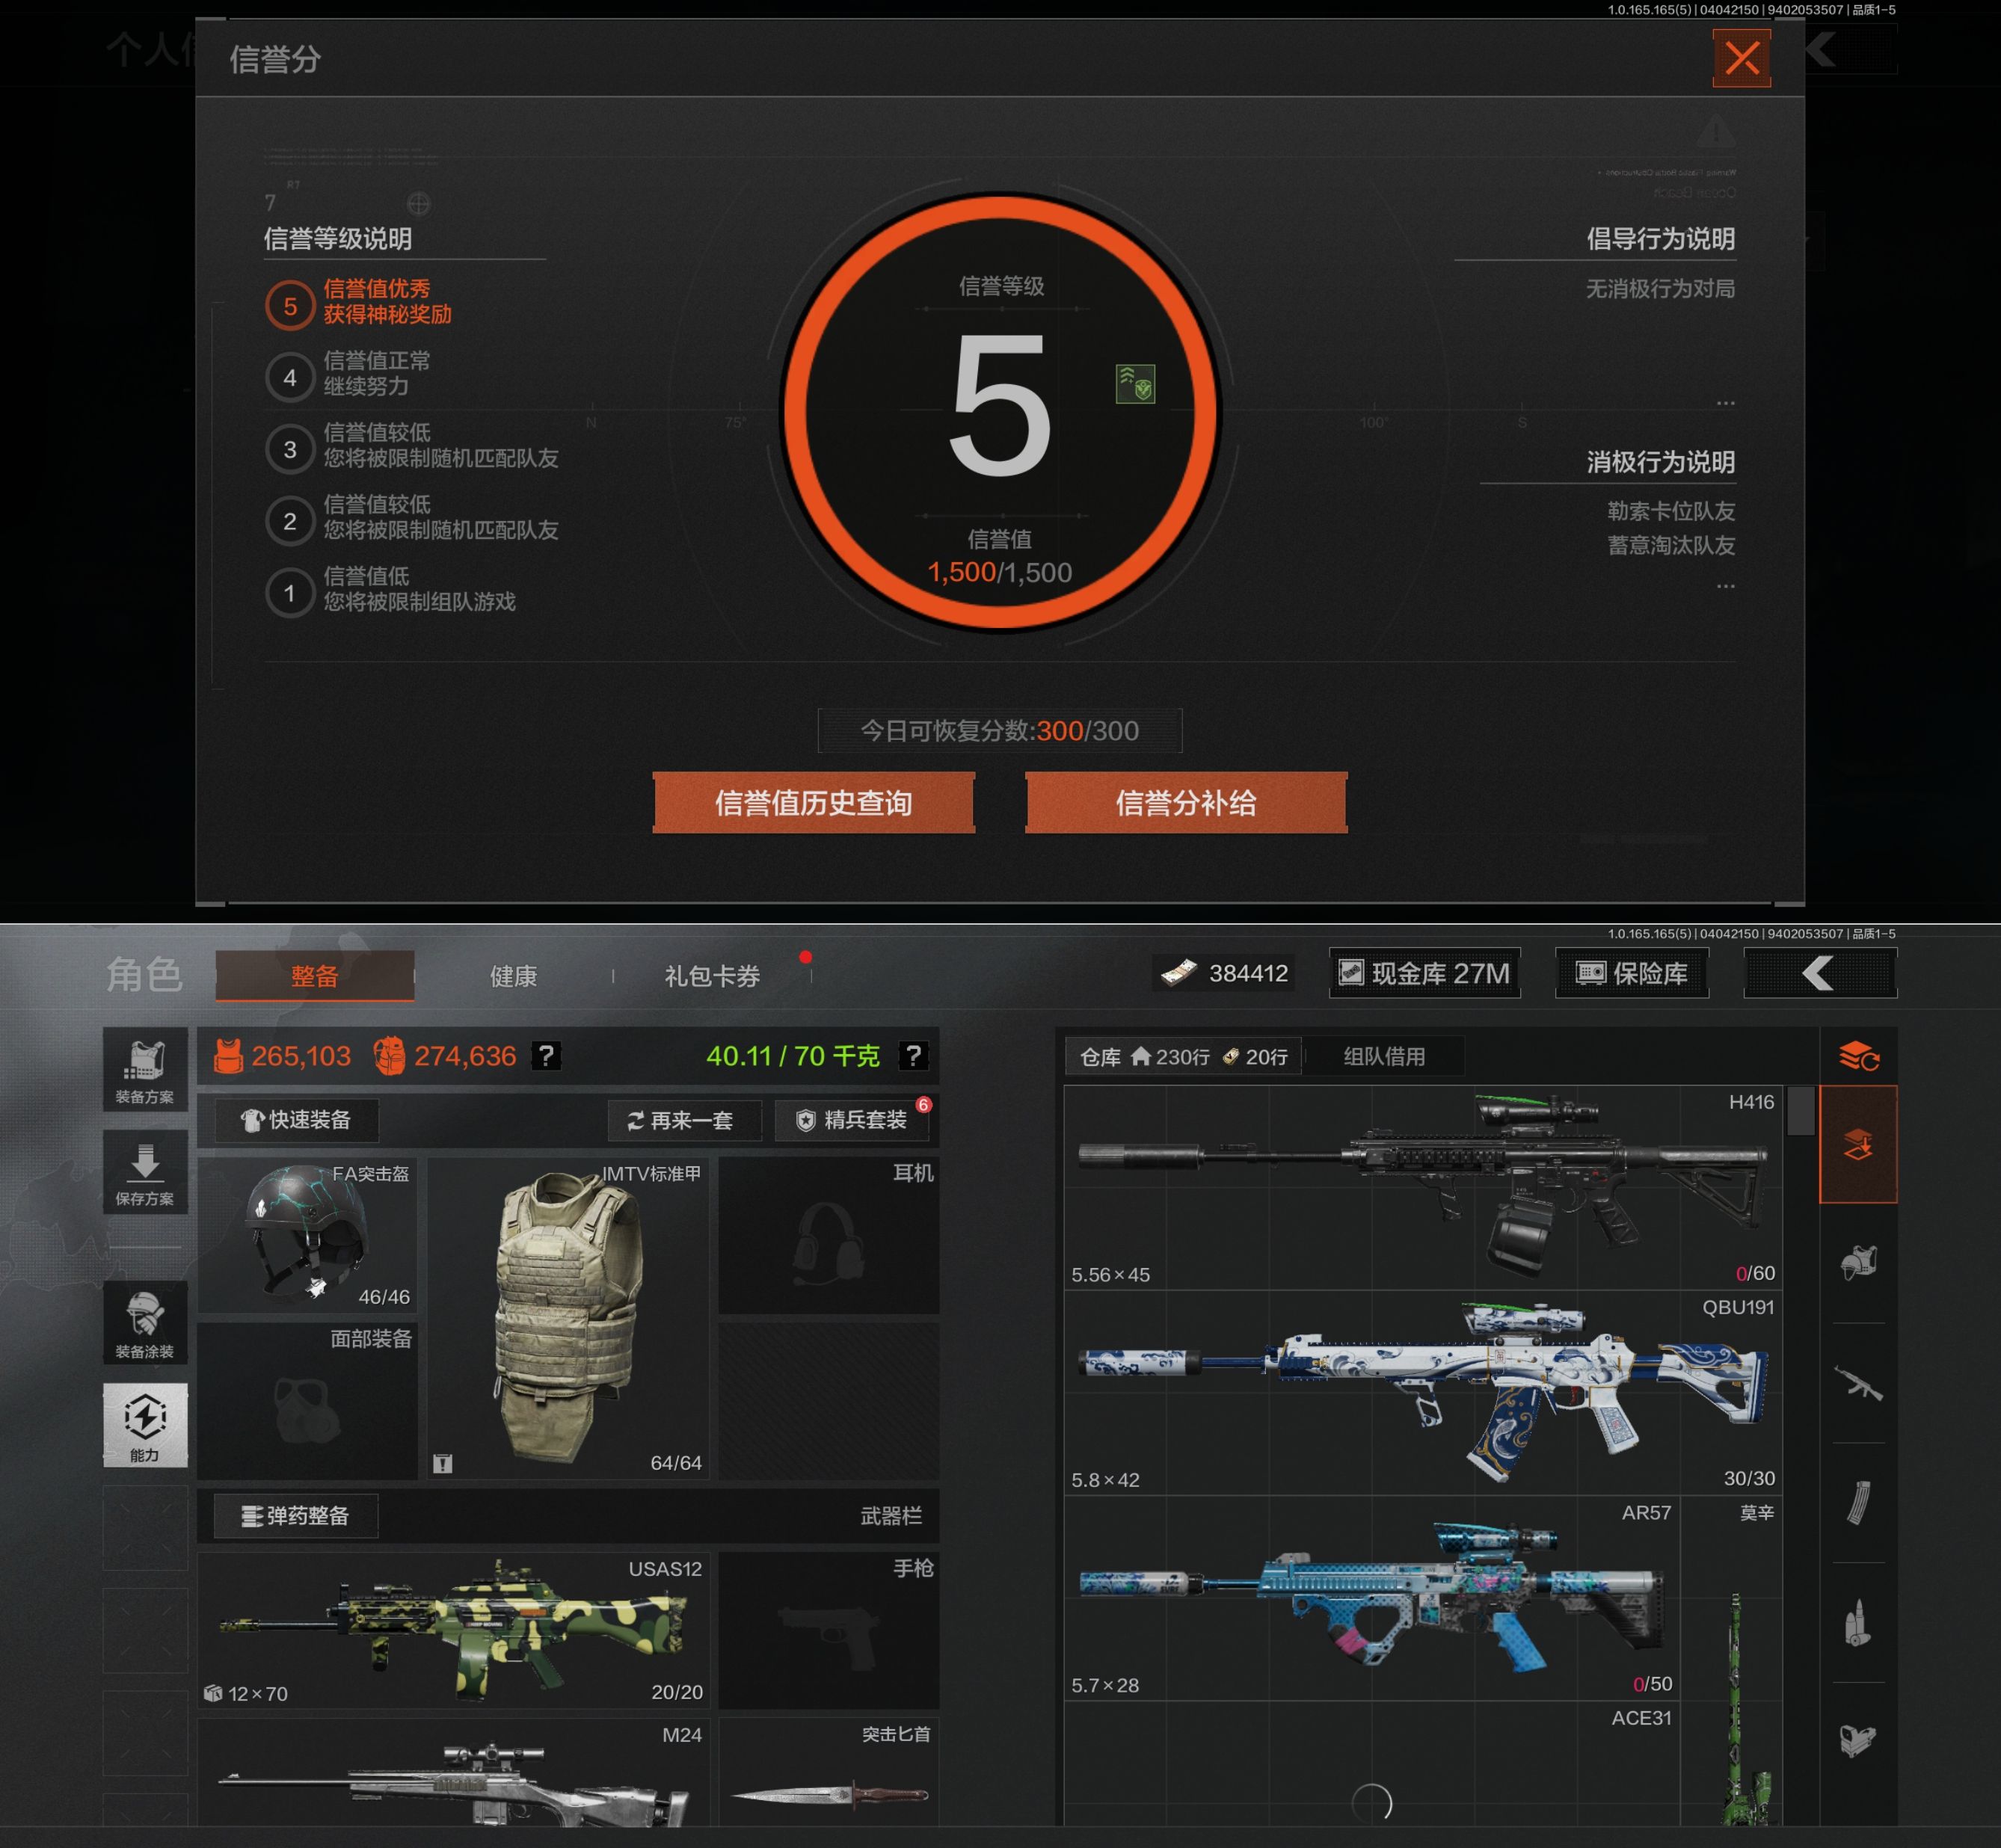Switch to 组队借用 warehouse tab
Image resolution: width=2001 pixels, height=1848 pixels.
(1384, 1056)
